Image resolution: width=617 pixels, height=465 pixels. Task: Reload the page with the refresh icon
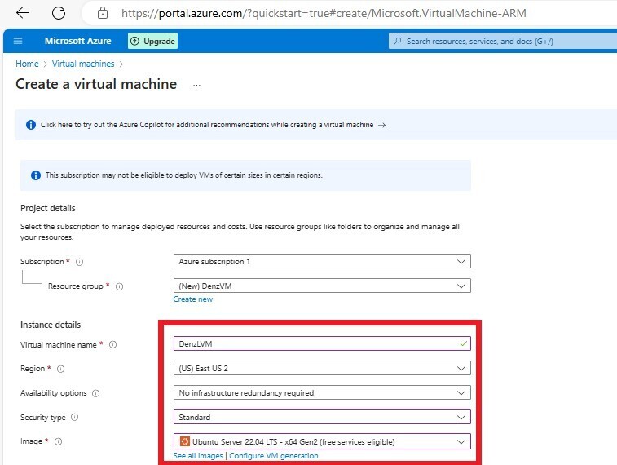59,13
